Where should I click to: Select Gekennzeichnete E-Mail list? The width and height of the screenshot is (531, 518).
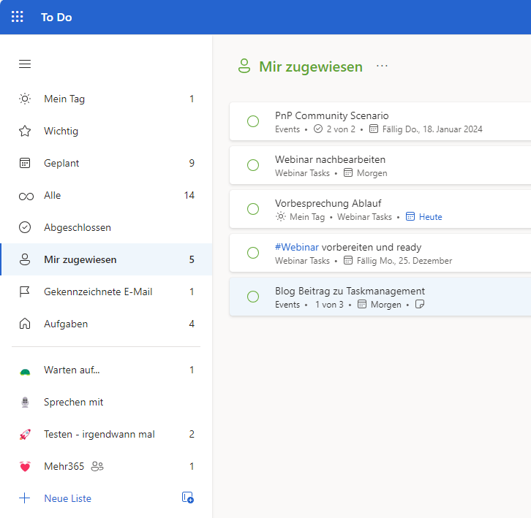[106, 292]
